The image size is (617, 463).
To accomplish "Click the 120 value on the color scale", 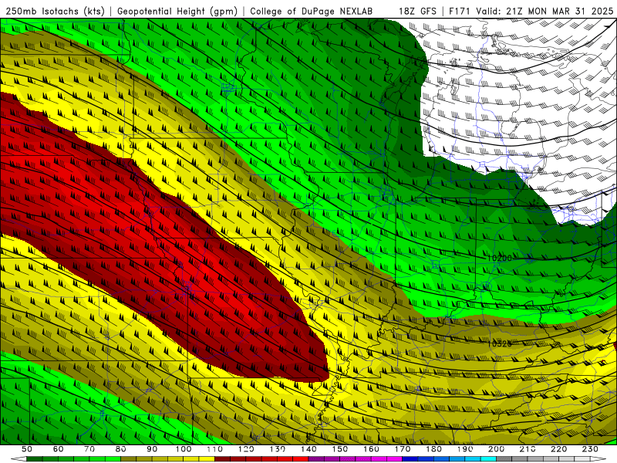I will click(246, 449).
